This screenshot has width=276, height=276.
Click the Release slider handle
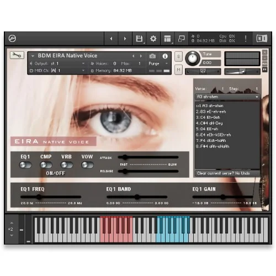pos(125,172)
